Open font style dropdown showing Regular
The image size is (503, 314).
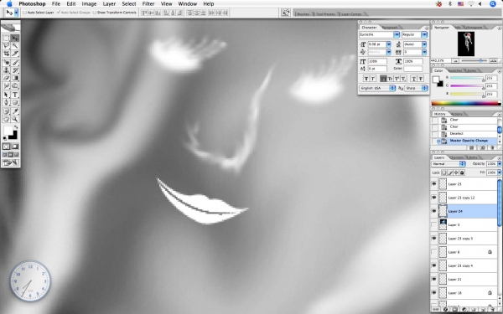pyautogui.click(x=424, y=34)
